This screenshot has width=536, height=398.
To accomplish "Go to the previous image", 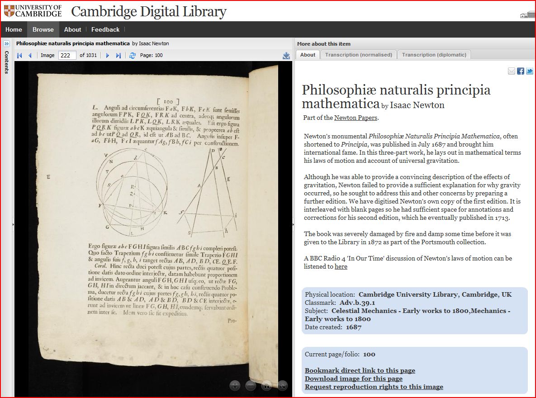I will coord(30,55).
